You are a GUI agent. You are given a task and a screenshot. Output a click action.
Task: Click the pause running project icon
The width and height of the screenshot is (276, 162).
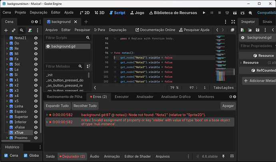click(212, 13)
